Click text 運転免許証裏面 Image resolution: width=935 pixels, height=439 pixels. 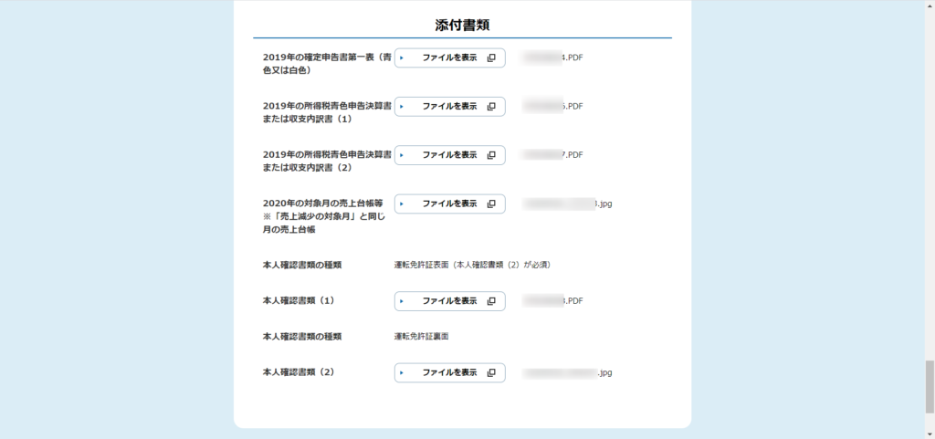pos(421,337)
